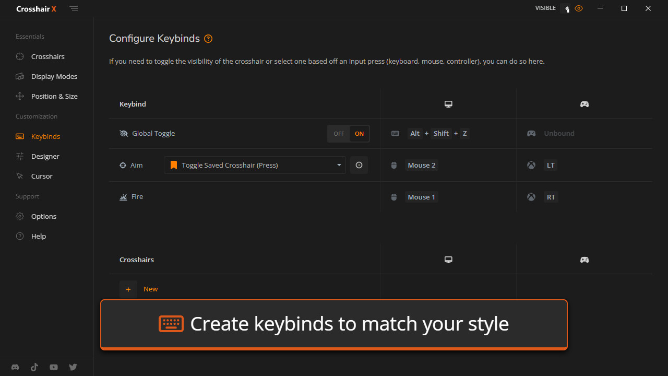The width and height of the screenshot is (668, 376).
Task: Click the plus icon to add crosshair keybind
Action: click(x=128, y=289)
